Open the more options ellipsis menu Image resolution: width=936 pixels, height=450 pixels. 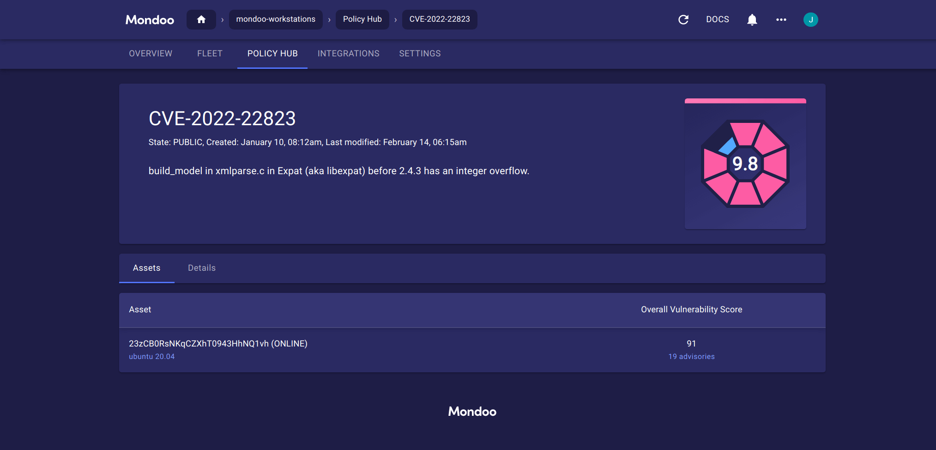(781, 19)
